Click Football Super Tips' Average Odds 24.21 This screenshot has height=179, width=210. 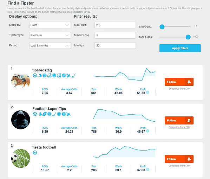pos(69,132)
